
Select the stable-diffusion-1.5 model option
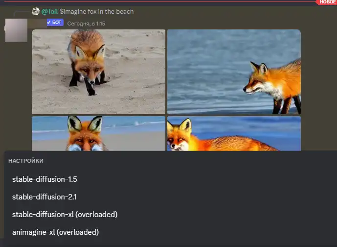coord(45,179)
